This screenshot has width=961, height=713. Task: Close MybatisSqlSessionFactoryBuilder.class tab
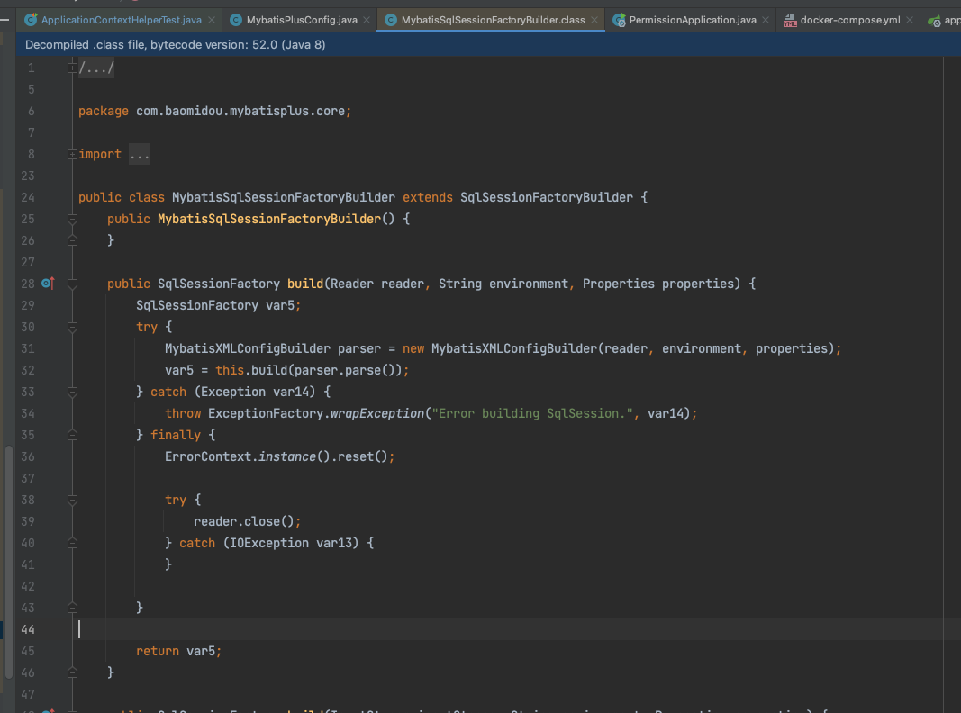pos(594,20)
